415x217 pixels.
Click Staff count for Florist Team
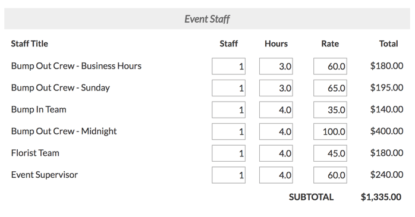point(229,153)
